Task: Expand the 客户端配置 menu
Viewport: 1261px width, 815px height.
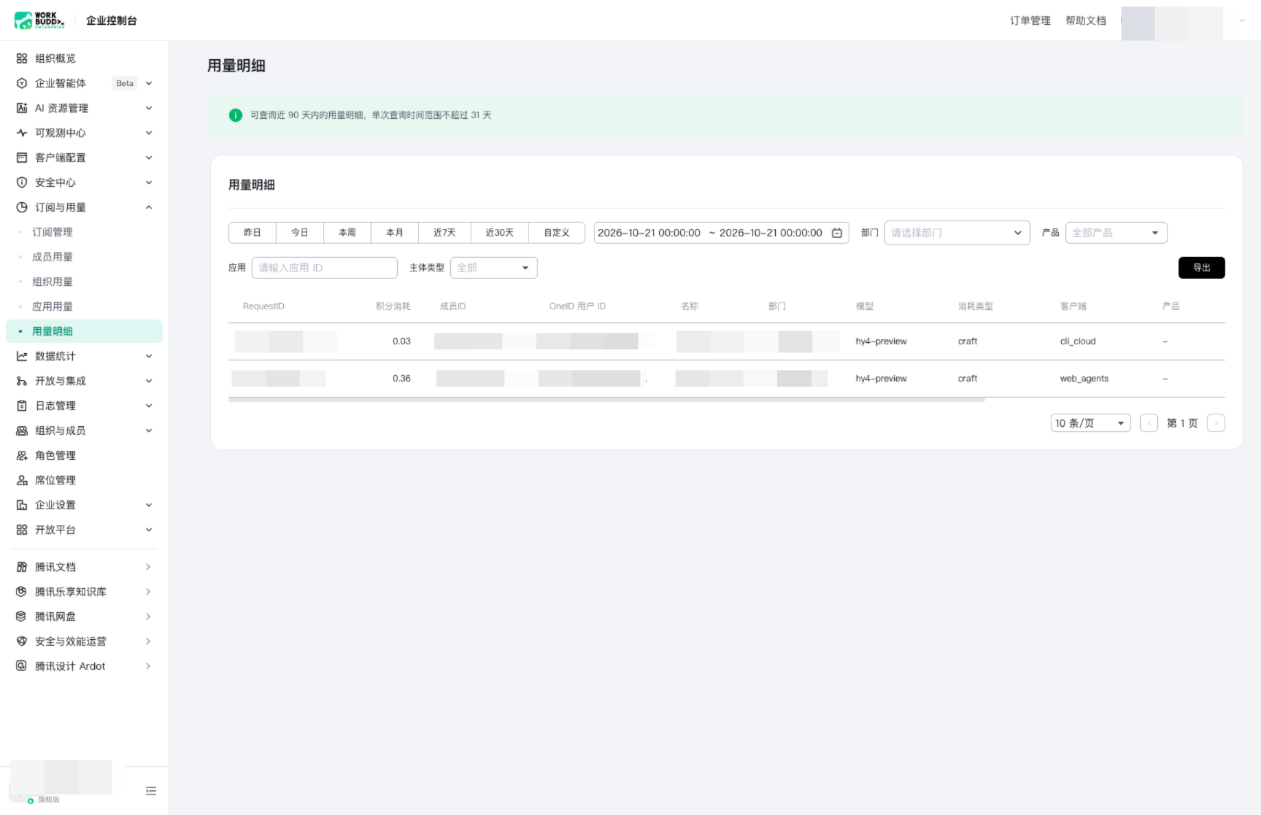Action: click(x=149, y=158)
